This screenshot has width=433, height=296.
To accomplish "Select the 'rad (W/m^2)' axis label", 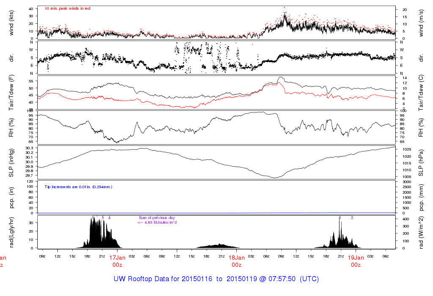I will (421, 233).
